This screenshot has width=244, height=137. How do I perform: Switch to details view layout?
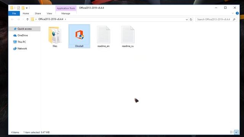(x=232, y=132)
